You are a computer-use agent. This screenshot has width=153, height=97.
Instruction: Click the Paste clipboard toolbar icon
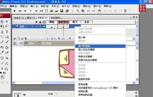coord(83,11)
